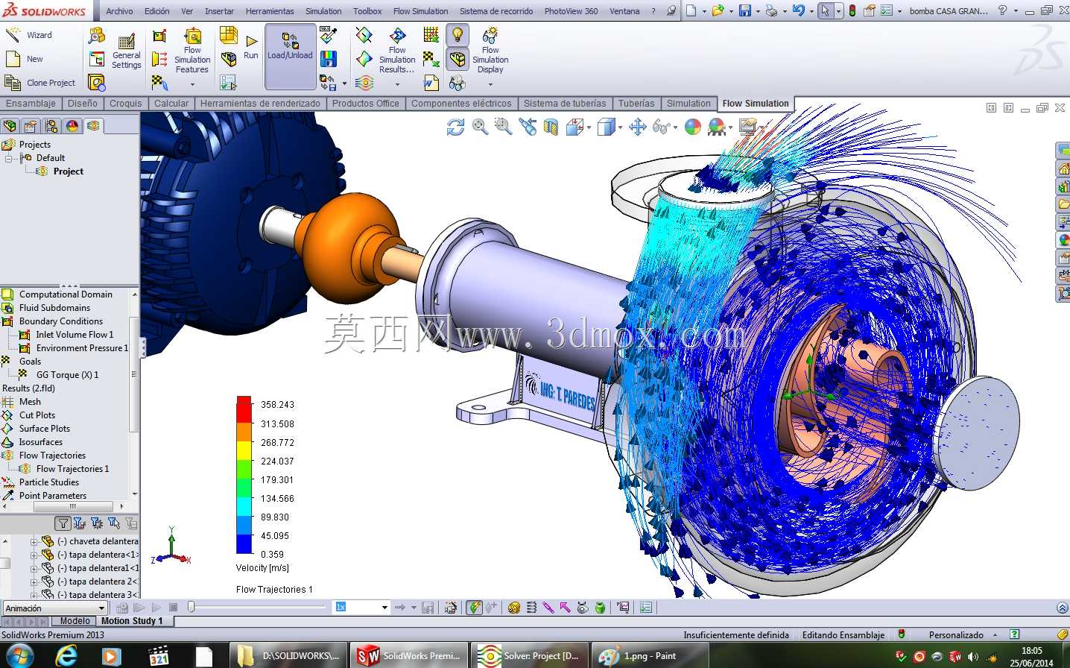Click the Rebuild traffic light icon
The width and height of the screenshot is (1070, 668).
[852, 10]
